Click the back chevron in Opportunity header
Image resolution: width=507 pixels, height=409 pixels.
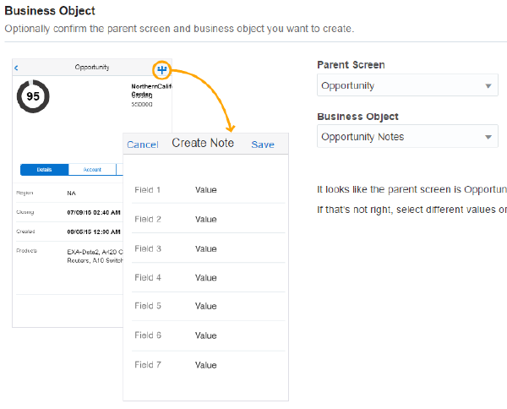17,68
